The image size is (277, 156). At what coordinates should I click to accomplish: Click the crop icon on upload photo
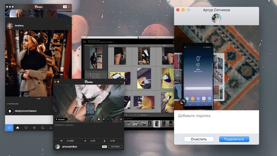click(112, 119)
